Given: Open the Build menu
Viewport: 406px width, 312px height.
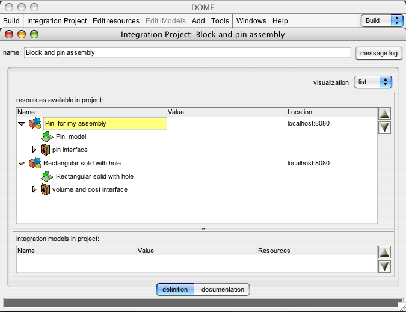Looking at the screenshot, I should pyautogui.click(x=11, y=20).
